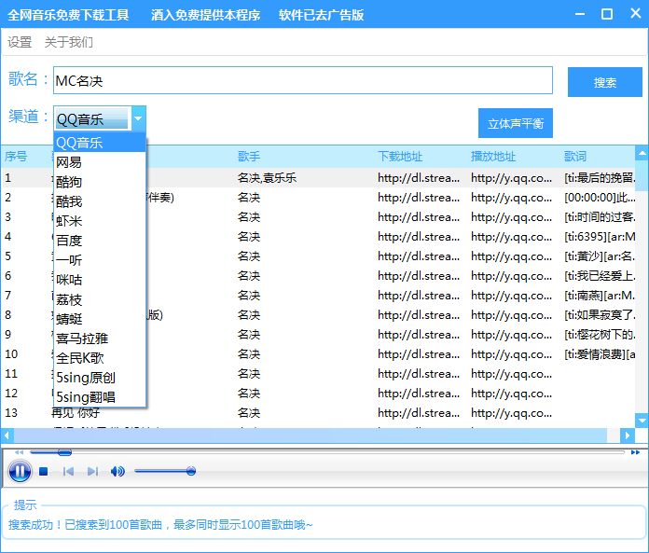Click the results list scroll-up arrow
This screenshot has width=649, height=553.
tap(642, 154)
